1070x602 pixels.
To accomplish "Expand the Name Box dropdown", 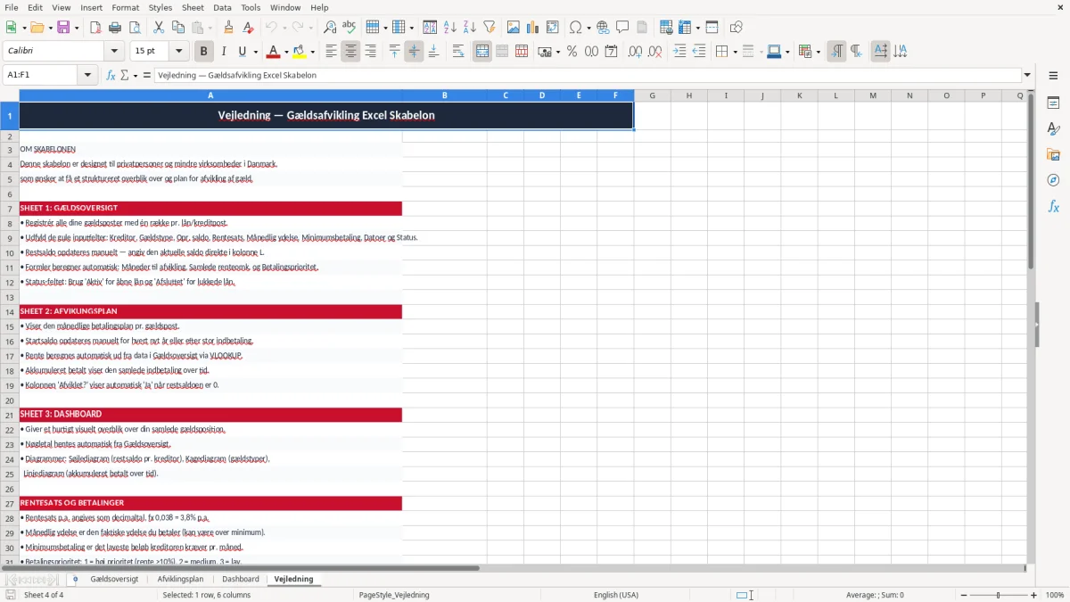I will click(88, 75).
